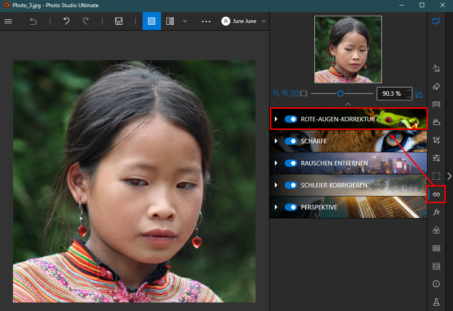The image size is (453, 311).
Task: Activate the single image view button
Action: (152, 21)
